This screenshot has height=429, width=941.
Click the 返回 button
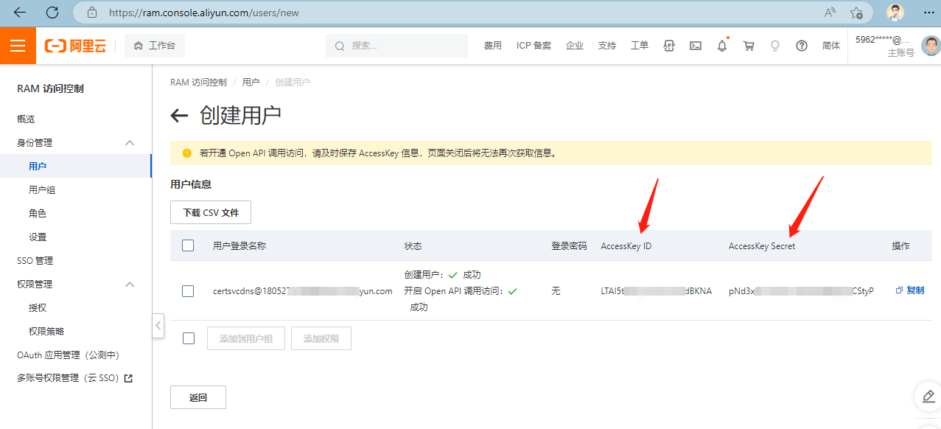tap(197, 397)
